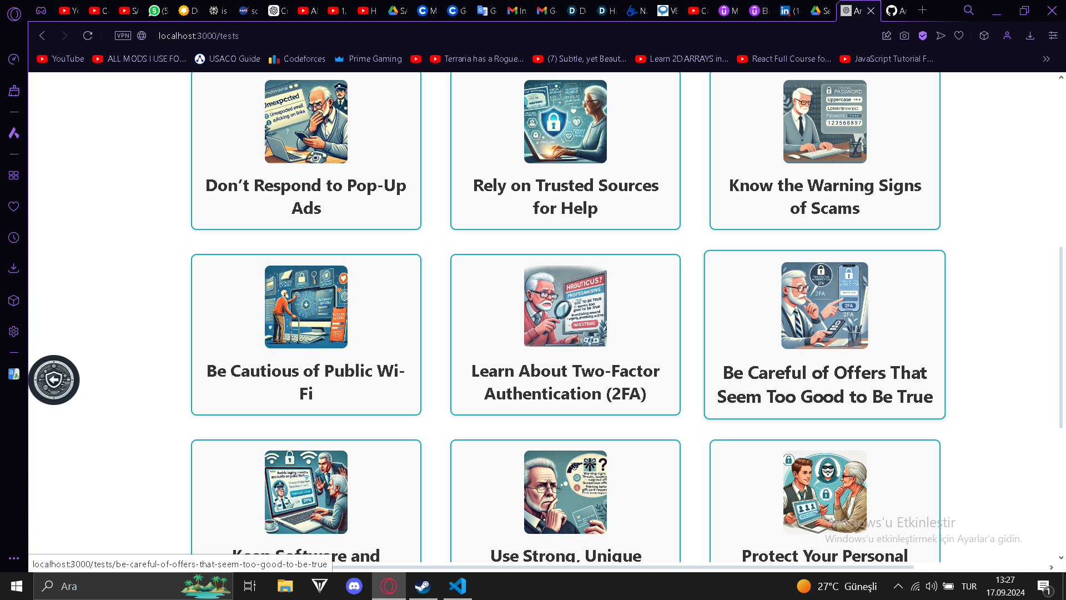The width and height of the screenshot is (1066, 600).
Task: Click the Public Wi-Fi card thumbnail image
Action: click(x=306, y=307)
